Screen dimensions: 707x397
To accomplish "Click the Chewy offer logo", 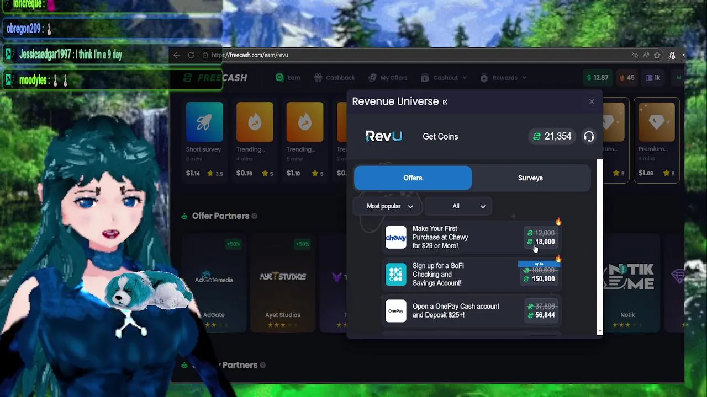I will (x=395, y=238).
